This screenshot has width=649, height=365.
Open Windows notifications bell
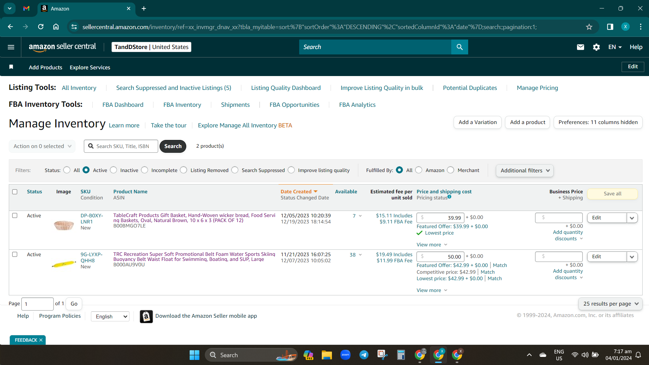[x=638, y=355]
